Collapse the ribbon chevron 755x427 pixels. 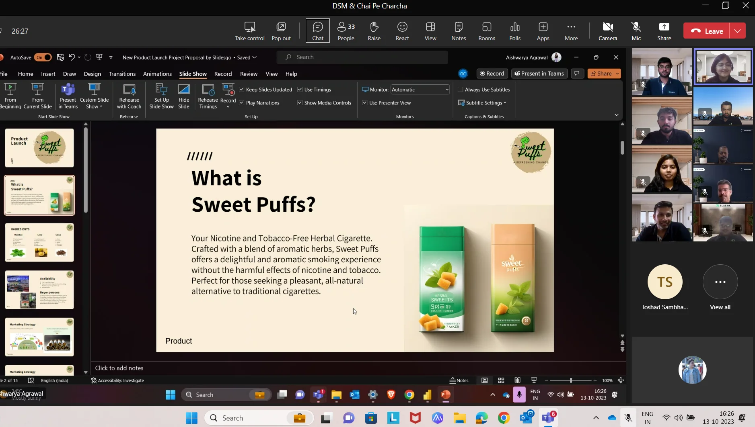(x=616, y=115)
